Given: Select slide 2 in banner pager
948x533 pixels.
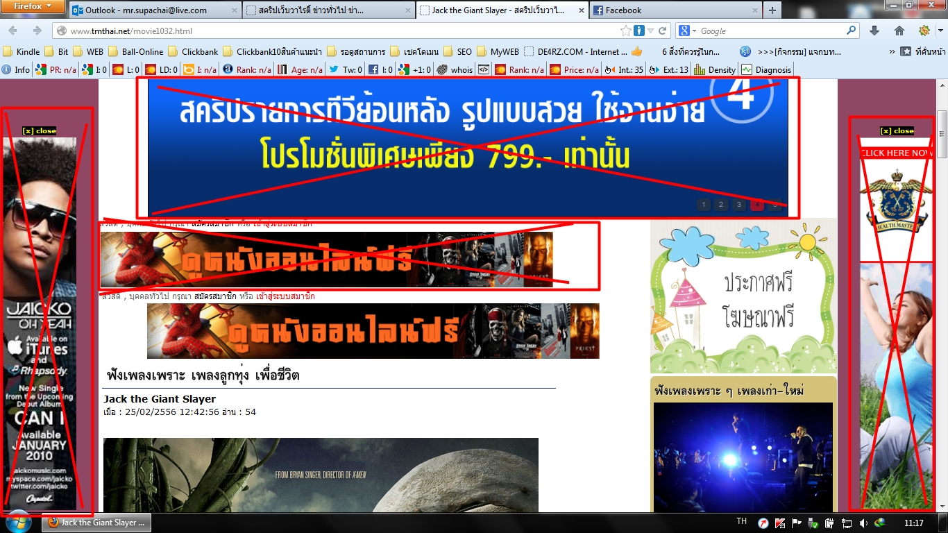Looking at the screenshot, I should click(721, 204).
